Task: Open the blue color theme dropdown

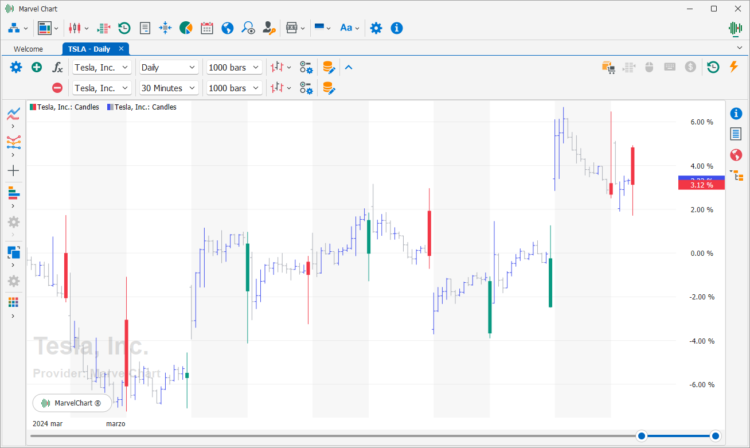Action: (x=323, y=28)
